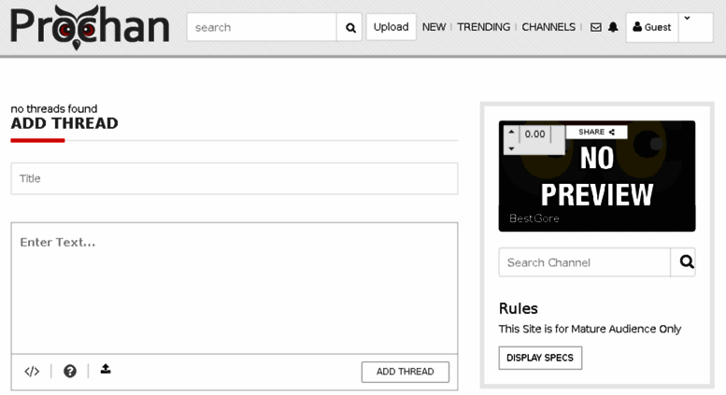Click the search magnifier icon in header
726x395 pixels.
pos(350,28)
